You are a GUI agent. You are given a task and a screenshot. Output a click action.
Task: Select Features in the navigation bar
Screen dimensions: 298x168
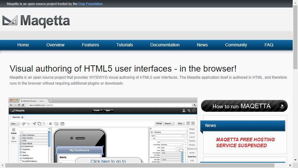coord(90,45)
